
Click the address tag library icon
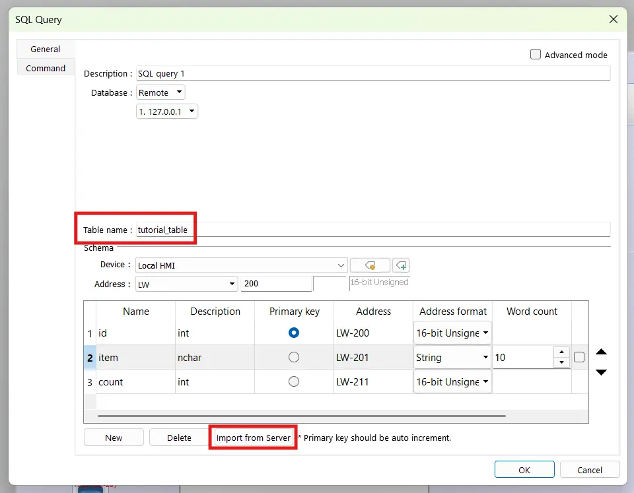pos(370,265)
